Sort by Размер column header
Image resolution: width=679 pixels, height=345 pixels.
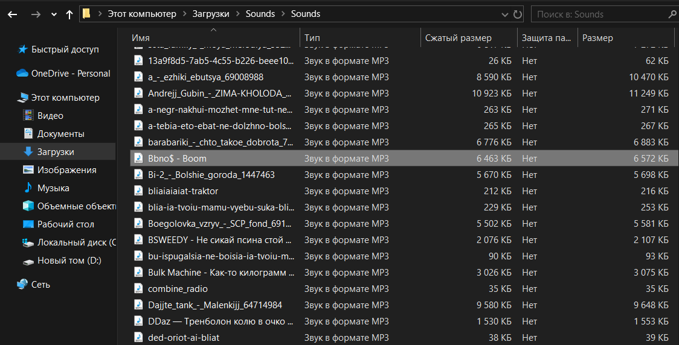[x=597, y=38]
